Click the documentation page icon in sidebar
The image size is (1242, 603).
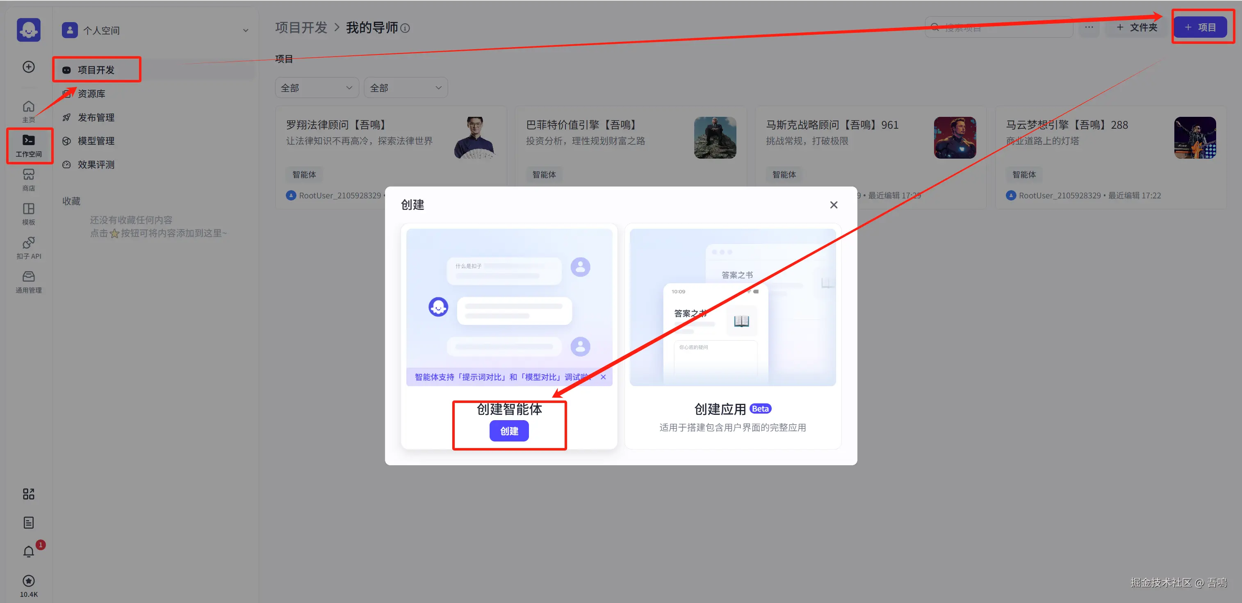pyautogui.click(x=28, y=523)
